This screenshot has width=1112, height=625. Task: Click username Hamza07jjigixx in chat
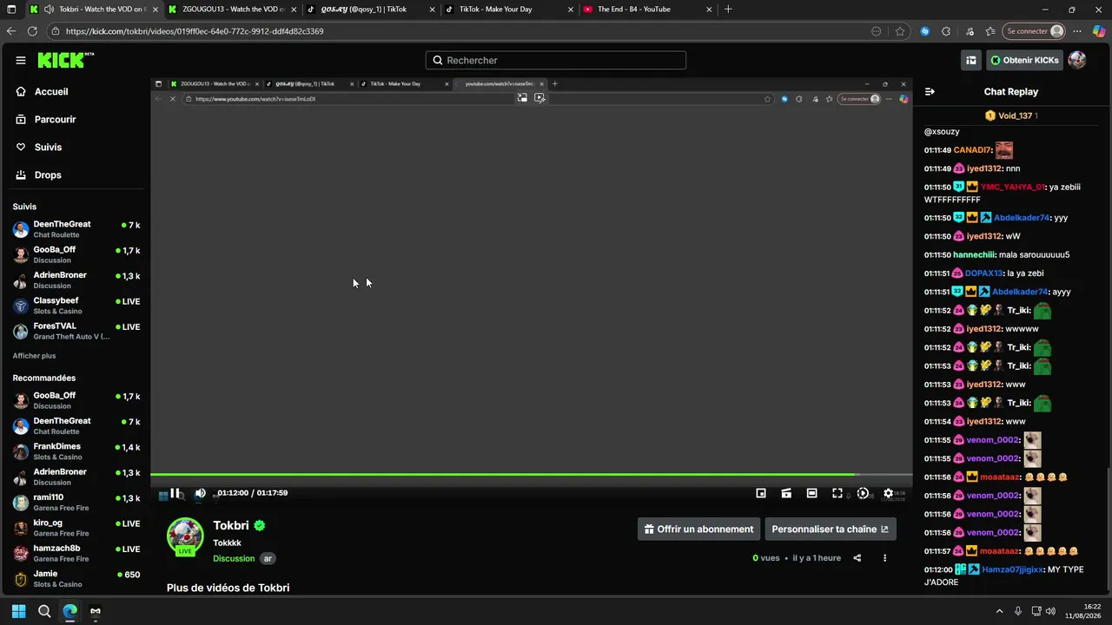pos(1012,569)
